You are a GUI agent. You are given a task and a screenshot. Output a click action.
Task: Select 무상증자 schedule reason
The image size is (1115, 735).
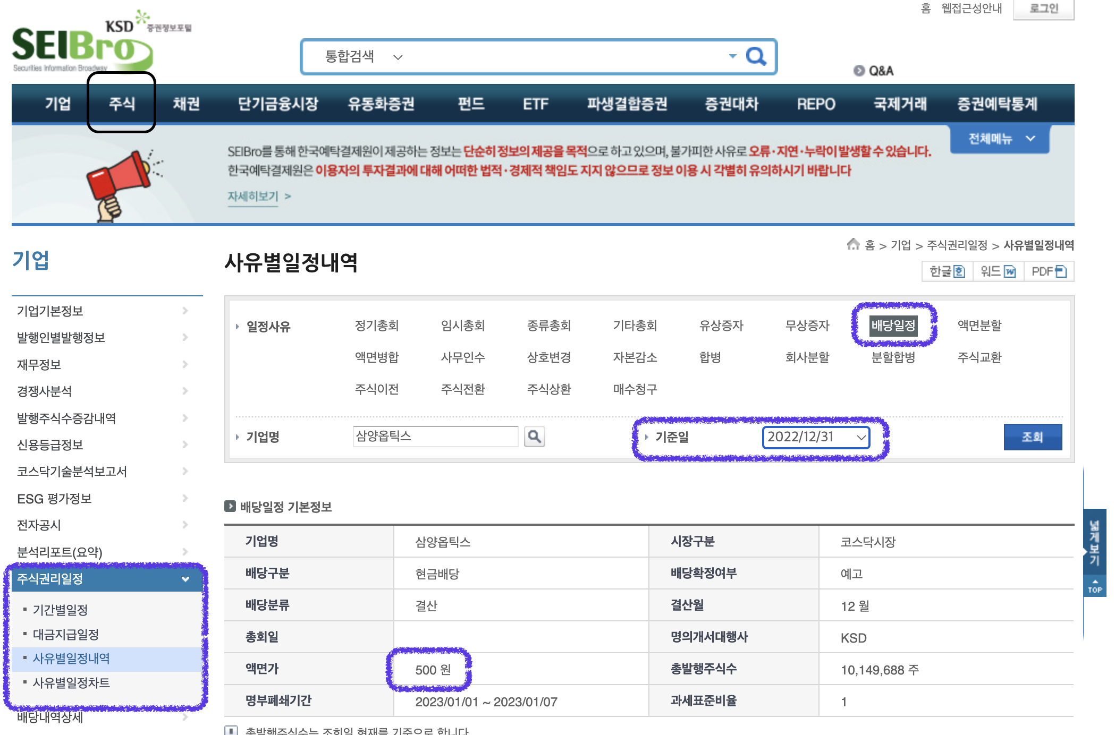[807, 325]
